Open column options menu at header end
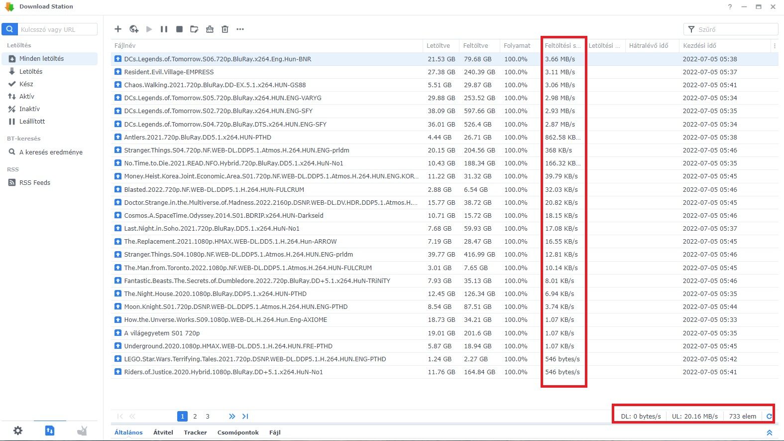The image size is (784, 441). (775, 45)
